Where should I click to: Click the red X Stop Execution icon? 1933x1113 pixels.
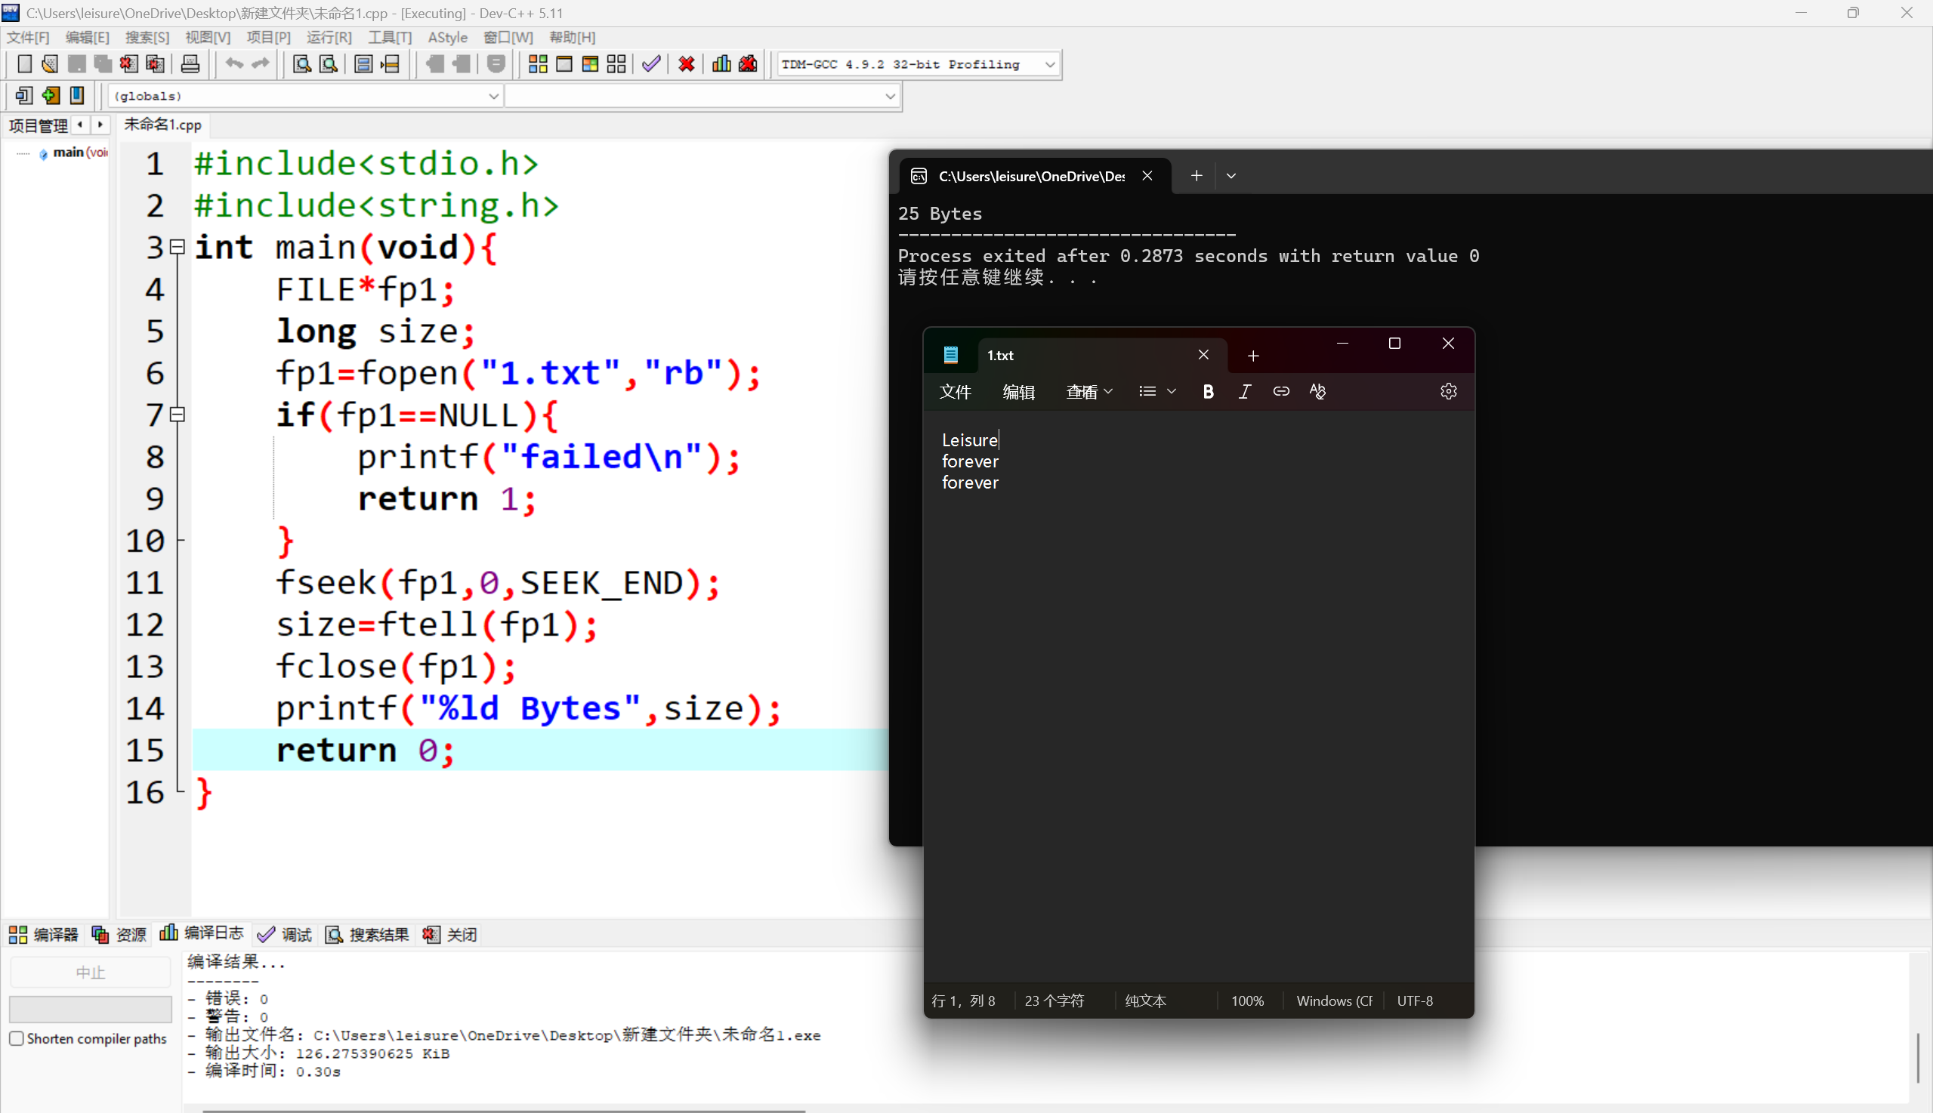[686, 64]
